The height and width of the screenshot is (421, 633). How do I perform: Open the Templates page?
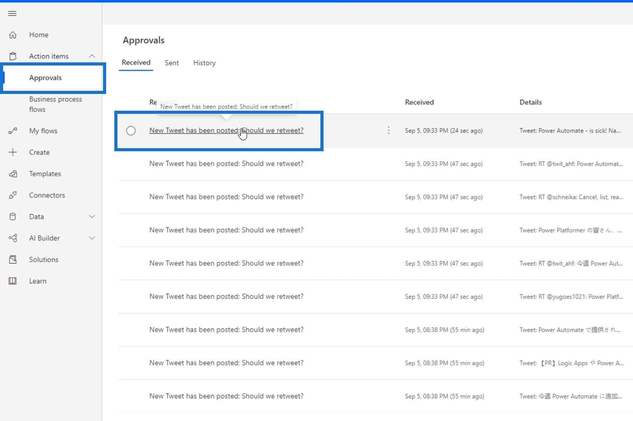45,174
